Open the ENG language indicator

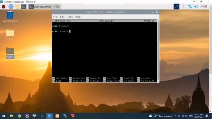tap(191, 116)
